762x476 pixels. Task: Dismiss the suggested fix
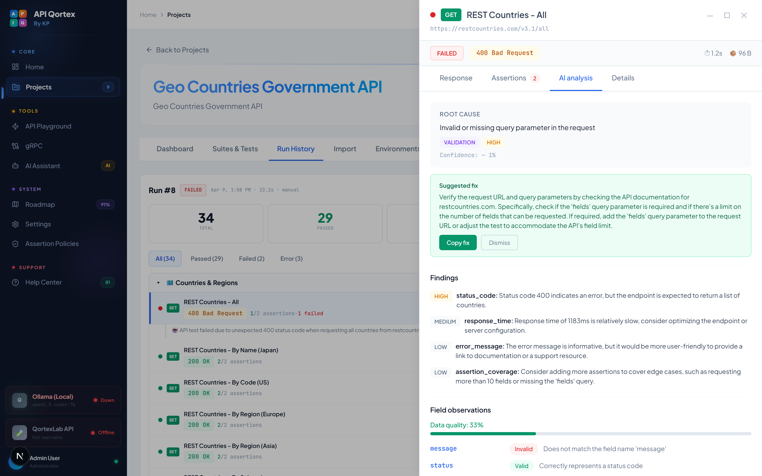(499, 243)
